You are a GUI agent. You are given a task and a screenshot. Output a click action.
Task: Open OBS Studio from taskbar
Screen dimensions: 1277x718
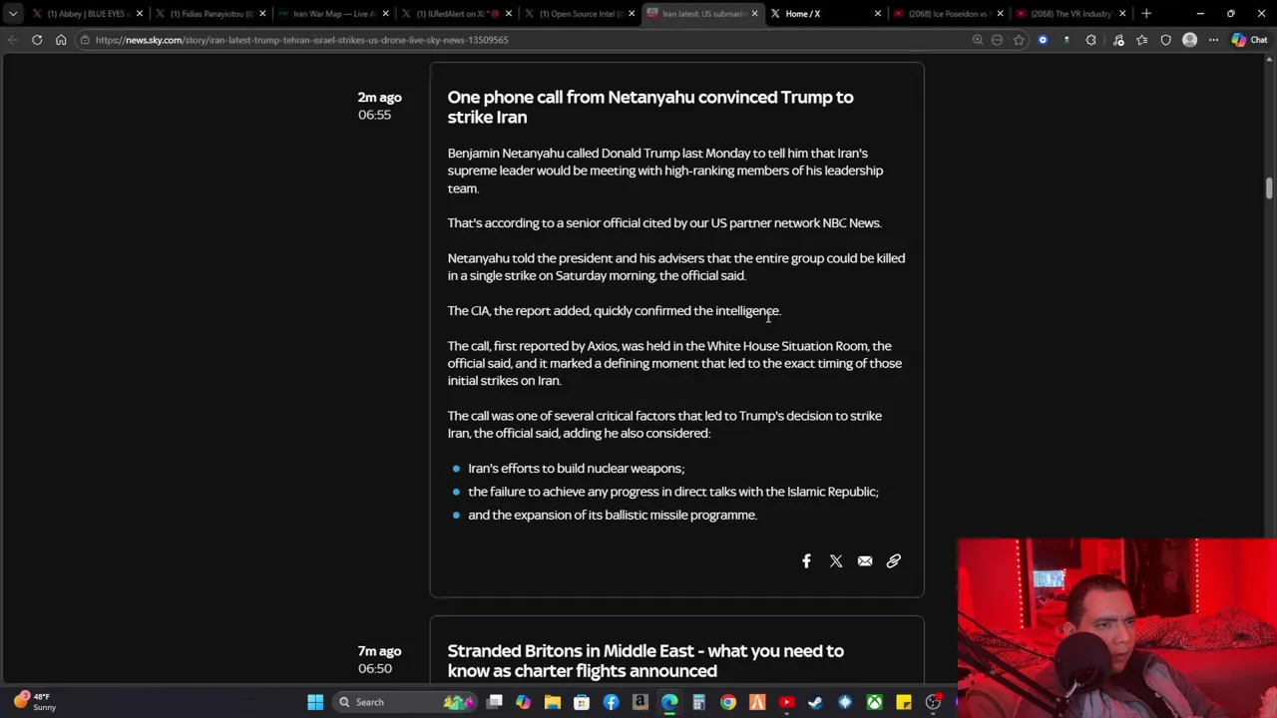[x=933, y=702]
